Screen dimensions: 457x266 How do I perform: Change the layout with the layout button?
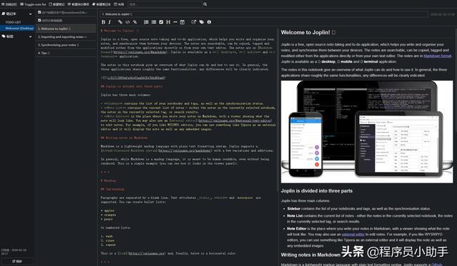tap(119, 4)
